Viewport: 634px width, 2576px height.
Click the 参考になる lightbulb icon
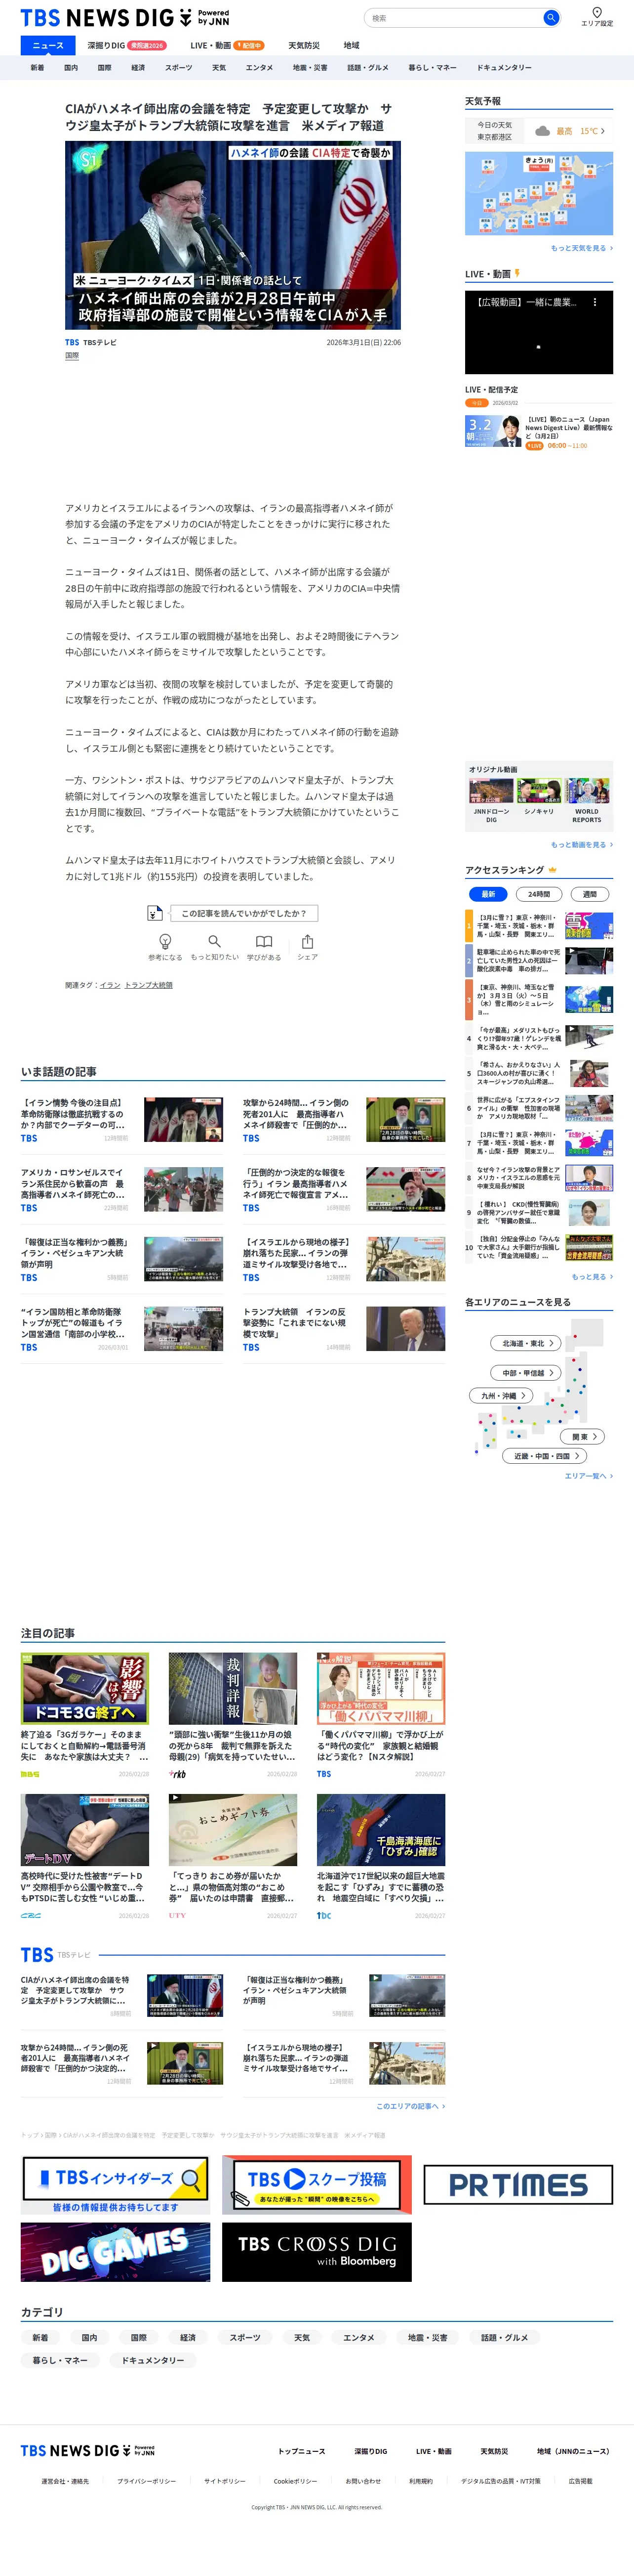(166, 941)
